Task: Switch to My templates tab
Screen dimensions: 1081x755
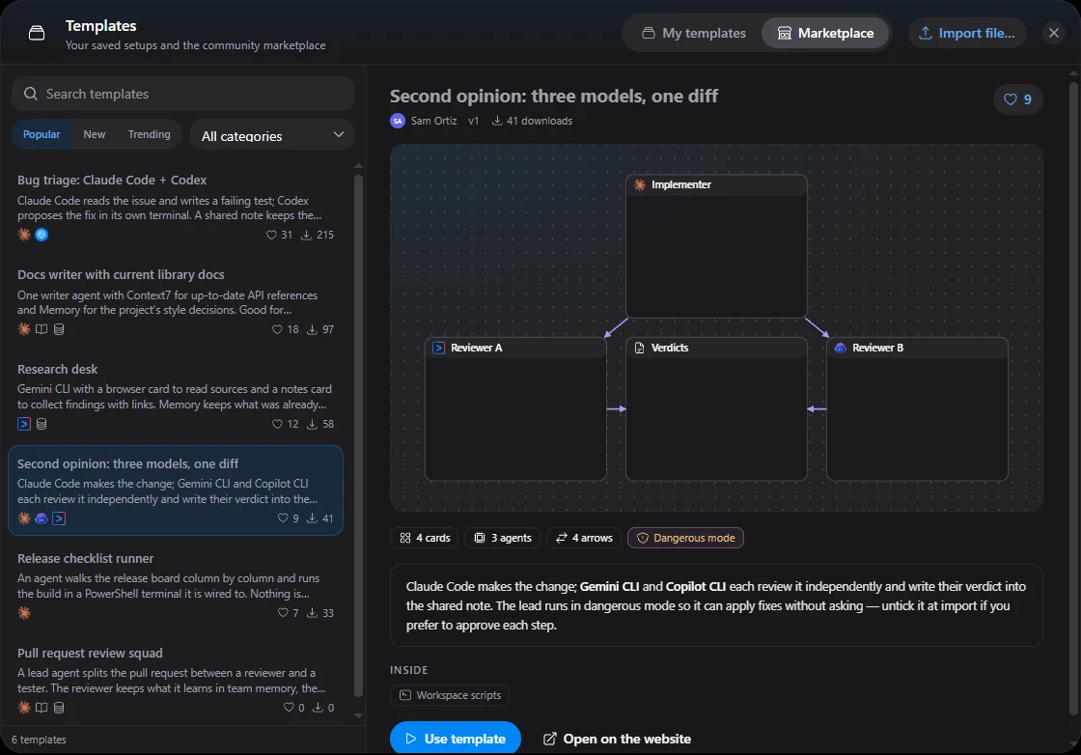Action: point(694,33)
